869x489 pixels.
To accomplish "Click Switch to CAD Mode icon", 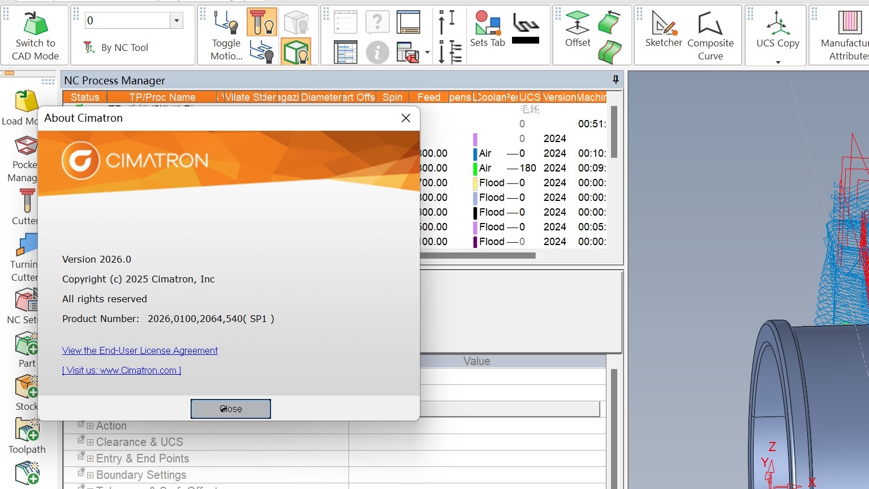I will [35, 35].
